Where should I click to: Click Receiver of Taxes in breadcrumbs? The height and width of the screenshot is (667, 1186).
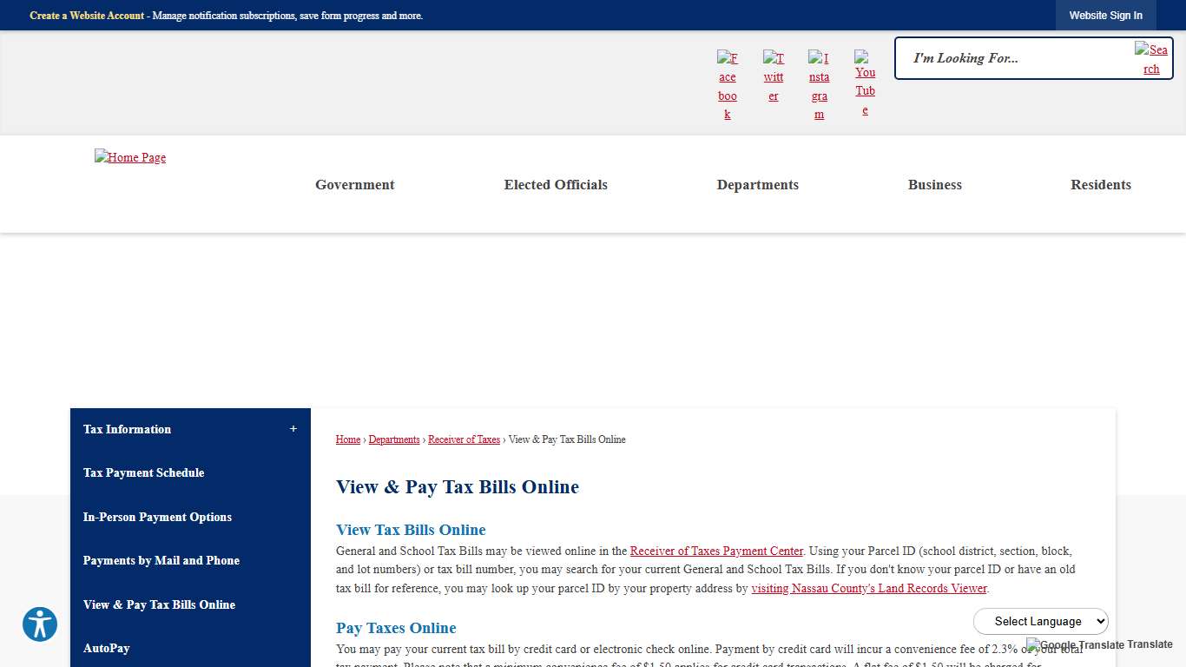tap(464, 439)
